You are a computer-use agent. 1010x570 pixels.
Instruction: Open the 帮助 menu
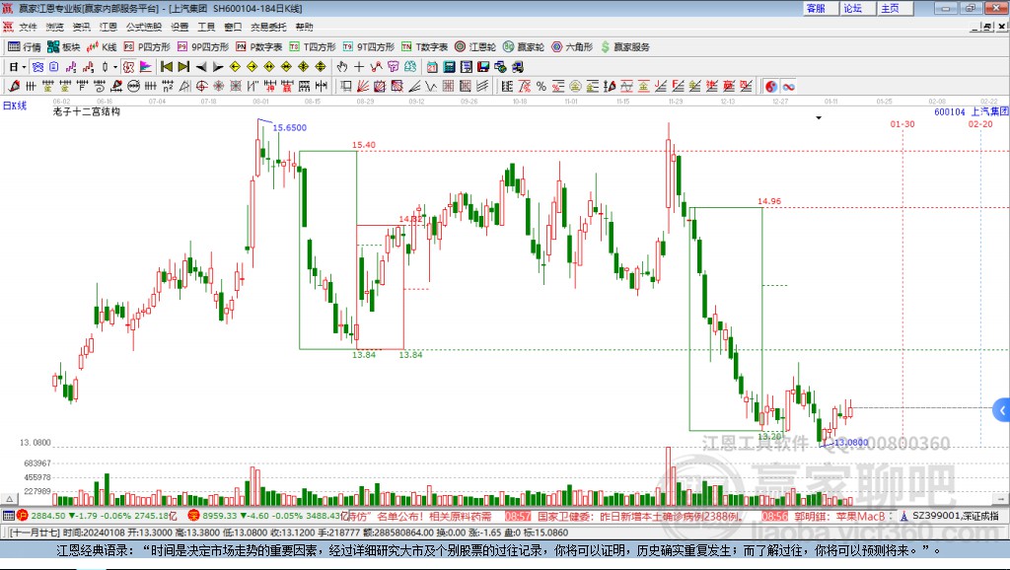[304, 27]
